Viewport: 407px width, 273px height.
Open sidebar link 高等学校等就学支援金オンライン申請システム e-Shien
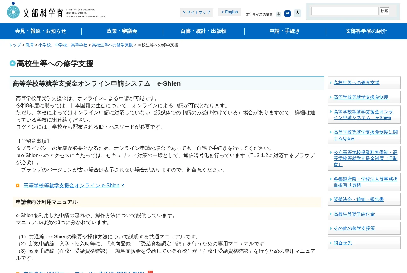[363, 115]
